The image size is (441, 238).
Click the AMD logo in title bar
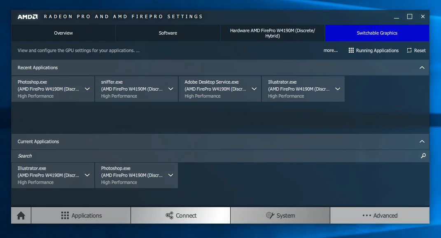(x=27, y=16)
